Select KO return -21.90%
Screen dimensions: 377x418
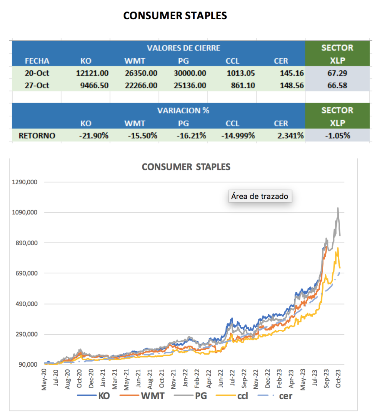(93, 136)
